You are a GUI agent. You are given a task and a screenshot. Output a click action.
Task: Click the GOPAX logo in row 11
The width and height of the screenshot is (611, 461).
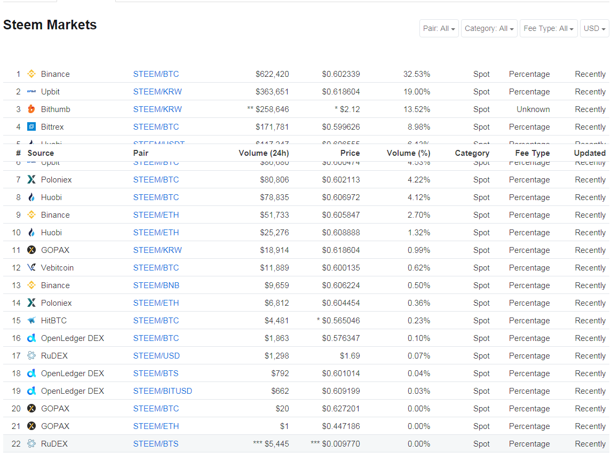click(31, 250)
